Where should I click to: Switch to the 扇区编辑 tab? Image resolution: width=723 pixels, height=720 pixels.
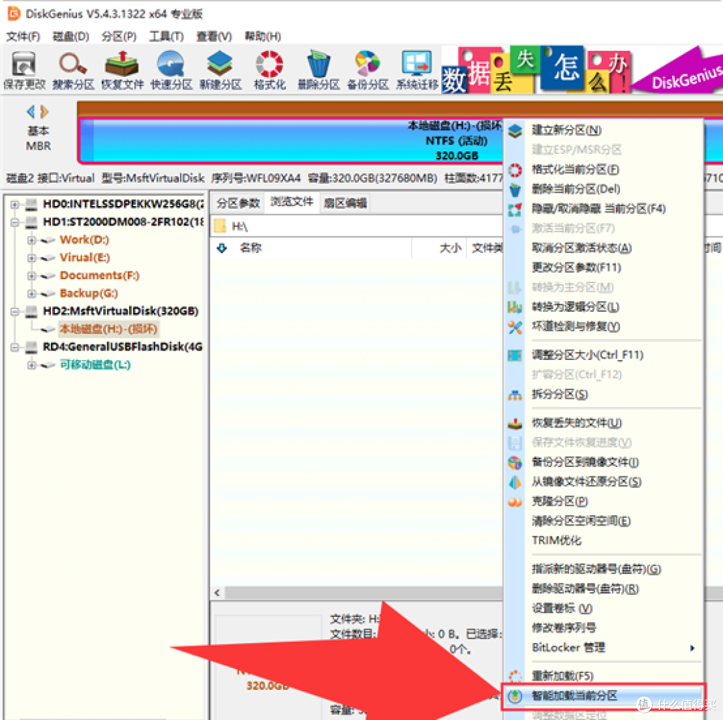(x=345, y=203)
